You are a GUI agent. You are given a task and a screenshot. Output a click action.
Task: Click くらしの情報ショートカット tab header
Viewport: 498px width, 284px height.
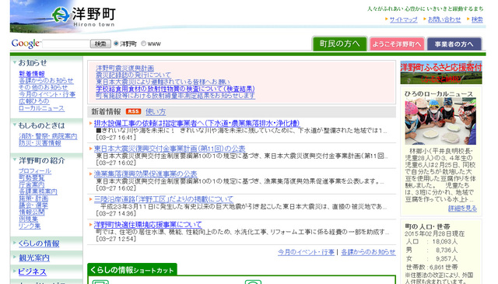pyautogui.click(x=132, y=270)
